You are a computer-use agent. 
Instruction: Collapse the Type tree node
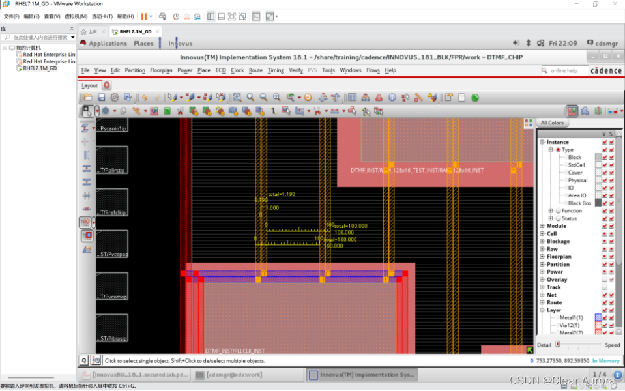(551, 149)
